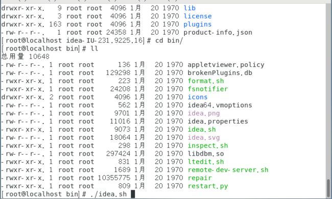Click the license directory name

pyautogui.click(x=198, y=16)
